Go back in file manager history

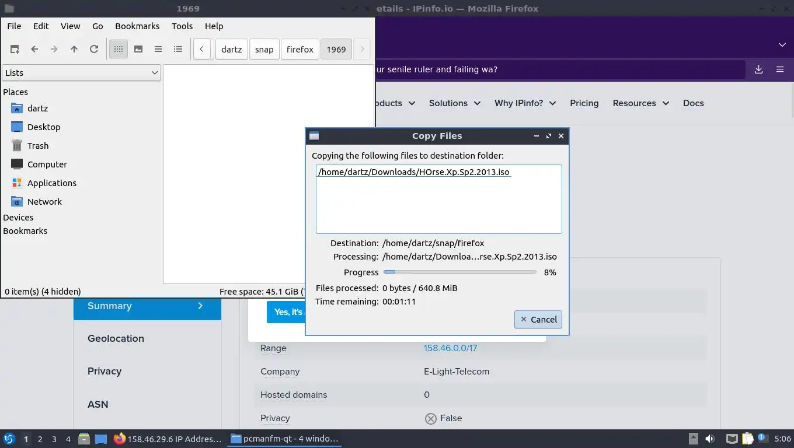34,50
